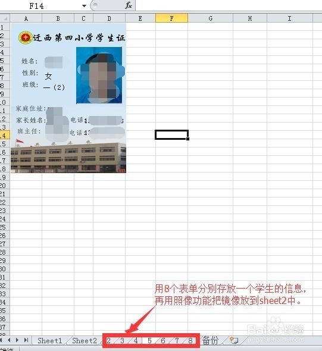This screenshot has height=351, width=322.
Task: Open the Name Box dropdown arrow
Action: [x=84, y=6]
